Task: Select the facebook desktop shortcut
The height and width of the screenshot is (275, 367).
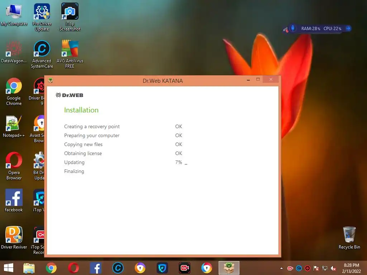Action: coord(14,201)
